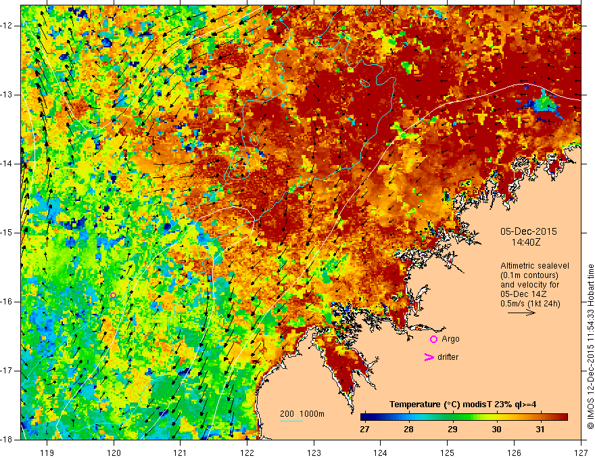The width and height of the screenshot is (595, 460).
Task: Click the longitude label 121
Action: (180, 453)
